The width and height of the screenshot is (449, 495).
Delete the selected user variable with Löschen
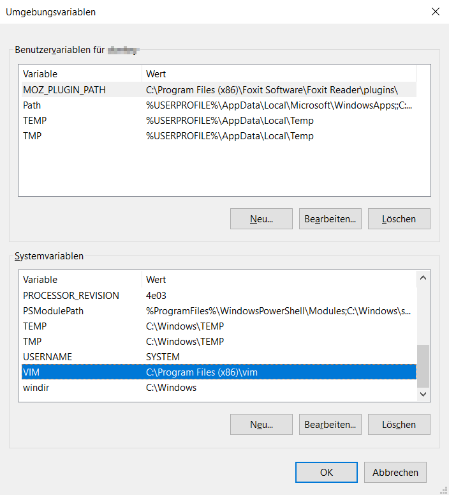pos(399,219)
